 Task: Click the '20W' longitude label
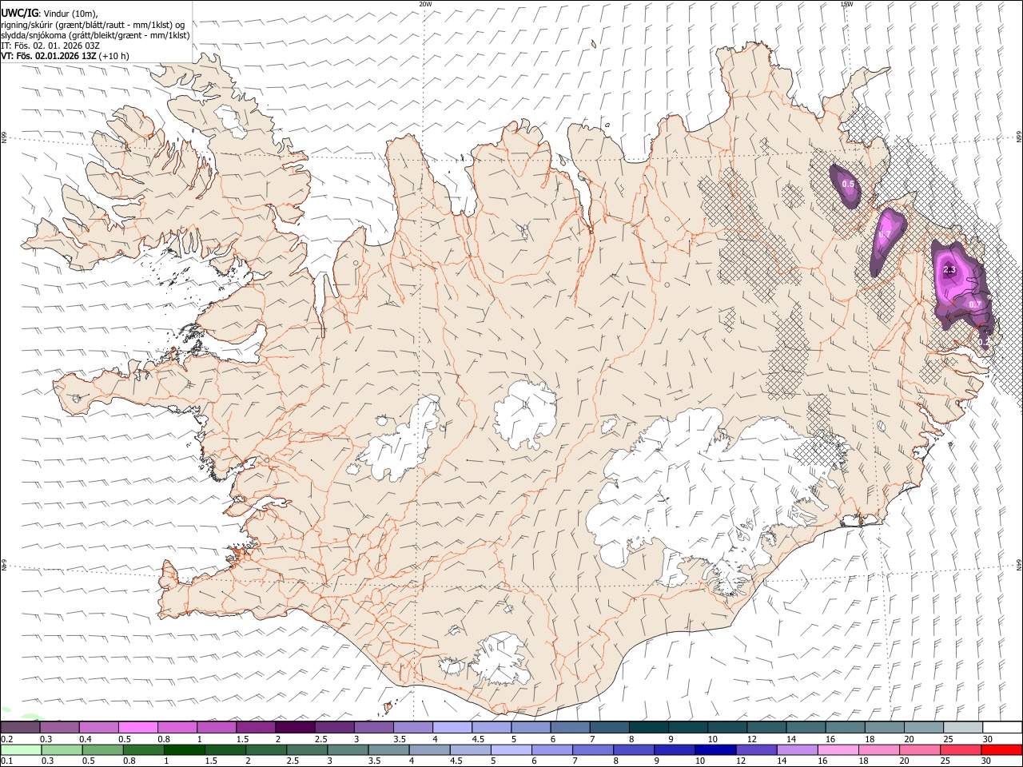pos(425,4)
